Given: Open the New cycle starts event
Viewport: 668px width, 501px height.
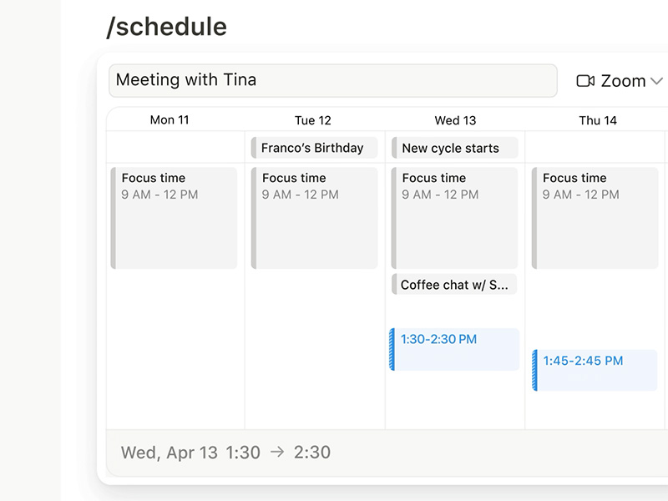Looking at the screenshot, I should (455, 148).
